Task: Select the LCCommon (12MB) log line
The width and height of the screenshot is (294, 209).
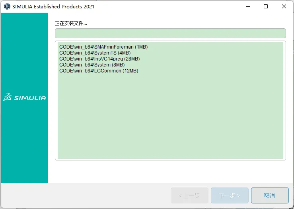Action: tap(99, 71)
